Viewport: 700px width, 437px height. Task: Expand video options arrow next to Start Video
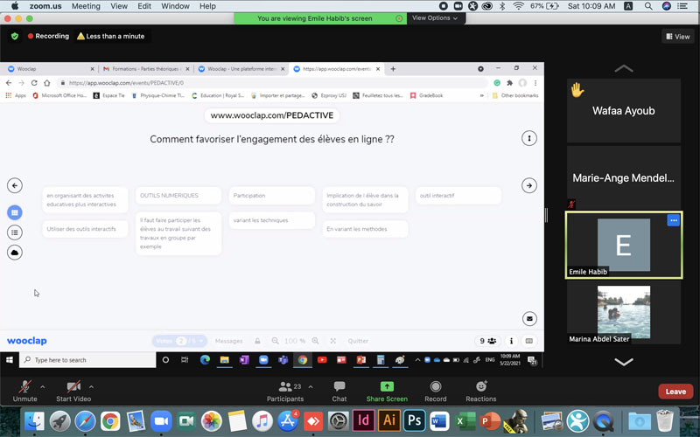click(91, 386)
